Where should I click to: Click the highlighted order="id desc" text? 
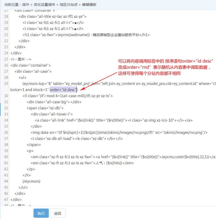pos(63,90)
